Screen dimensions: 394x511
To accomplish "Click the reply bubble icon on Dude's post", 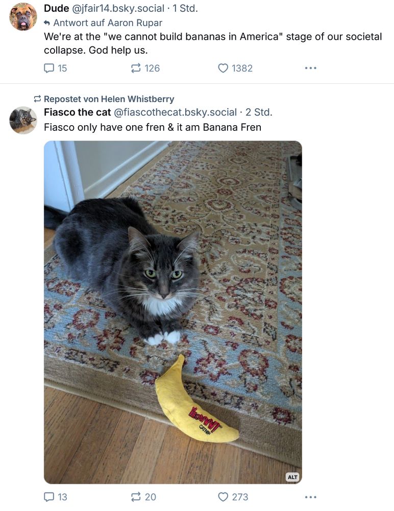I will 50,68.
